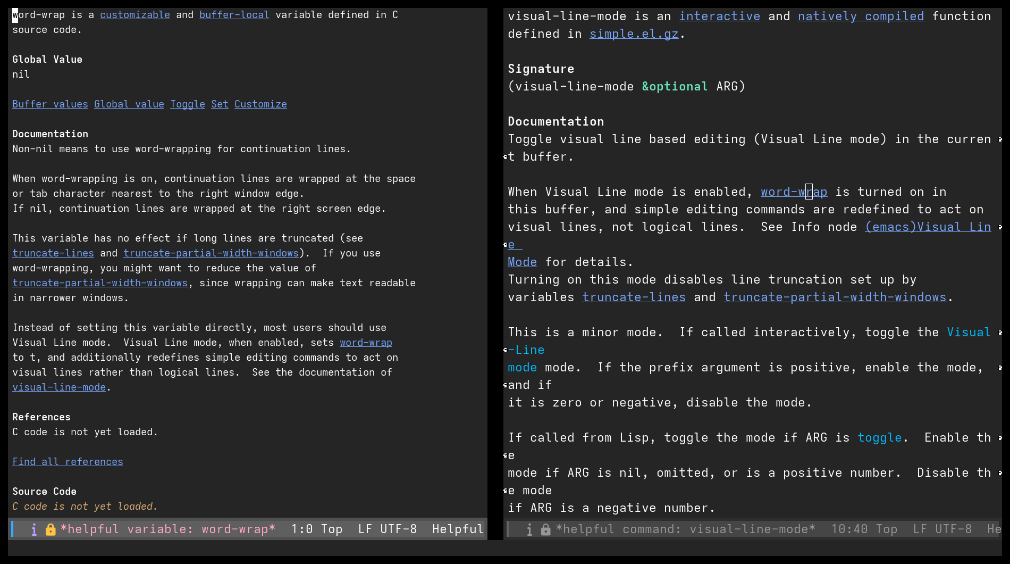
Task: Open the simple.el.gz source file link
Action: (634, 34)
